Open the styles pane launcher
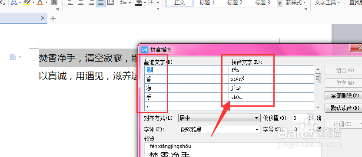 pyautogui.click(x=306, y=10)
